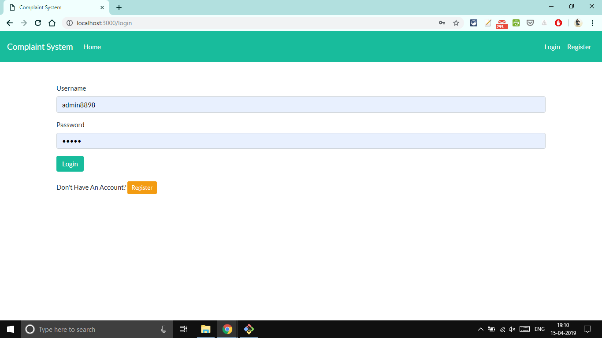The height and width of the screenshot is (338, 602).
Task: Click the orange Register button
Action: (142, 187)
